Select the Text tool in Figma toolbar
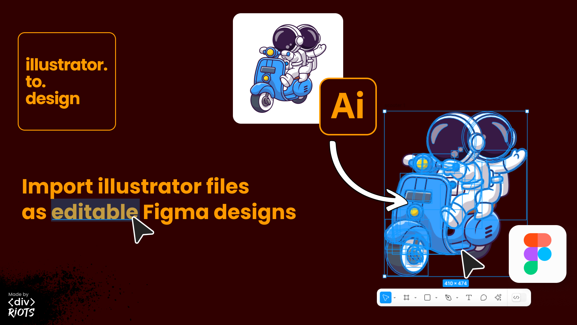 coord(469,298)
